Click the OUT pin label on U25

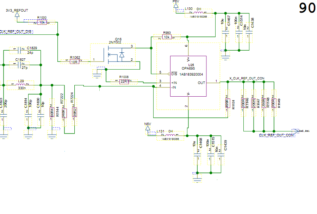(x=201, y=83)
